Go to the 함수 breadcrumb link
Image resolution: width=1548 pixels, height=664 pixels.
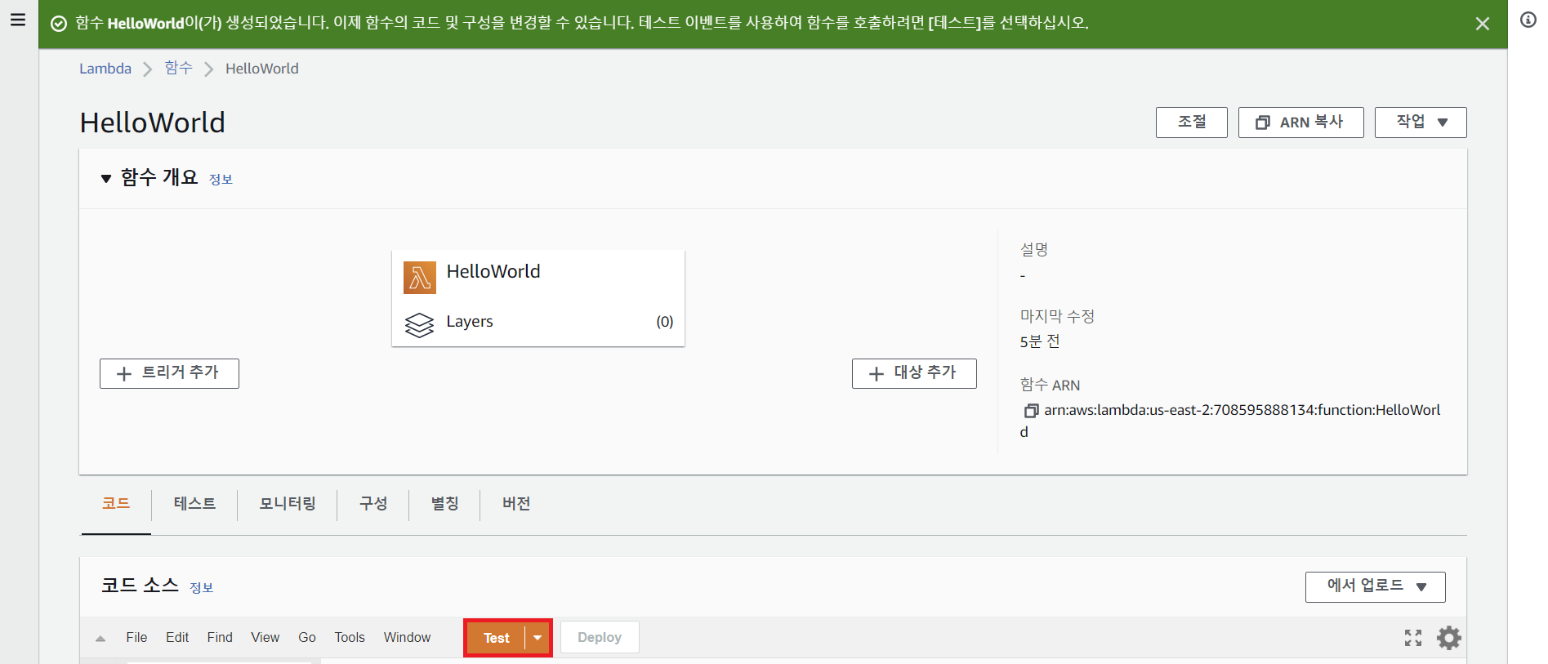pos(178,68)
